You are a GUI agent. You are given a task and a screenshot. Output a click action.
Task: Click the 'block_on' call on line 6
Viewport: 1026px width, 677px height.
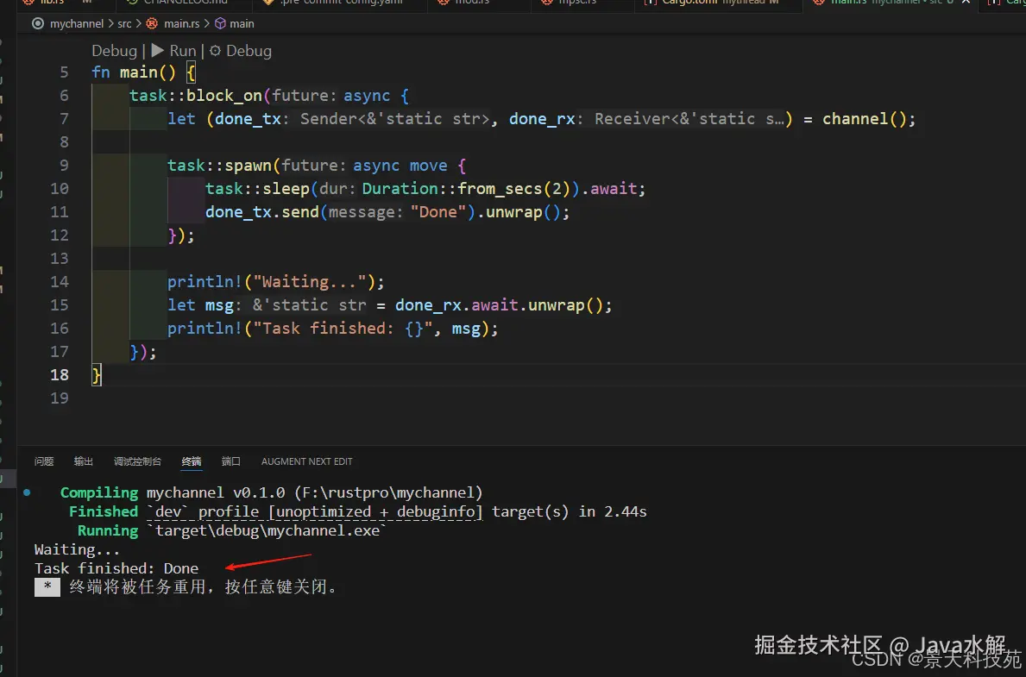coord(224,96)
